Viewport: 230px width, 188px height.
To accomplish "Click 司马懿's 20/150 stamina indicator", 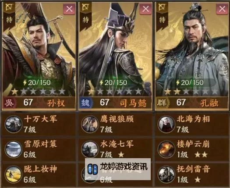I will click(113, 83).
